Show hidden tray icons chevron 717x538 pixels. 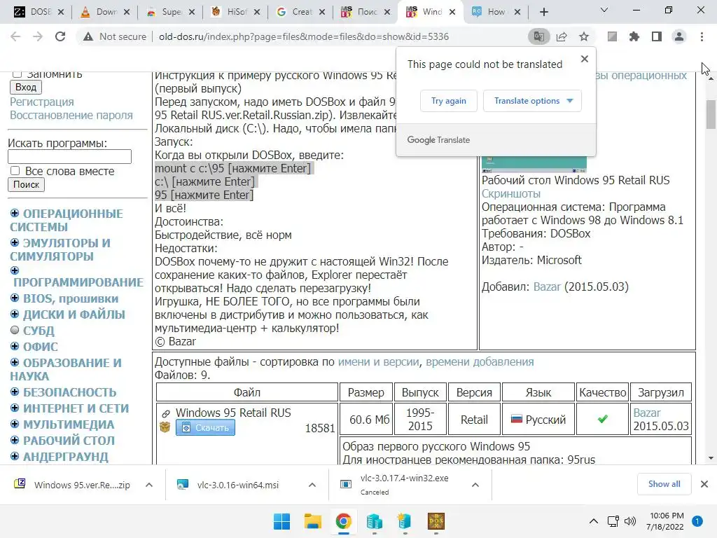point(594,521)
